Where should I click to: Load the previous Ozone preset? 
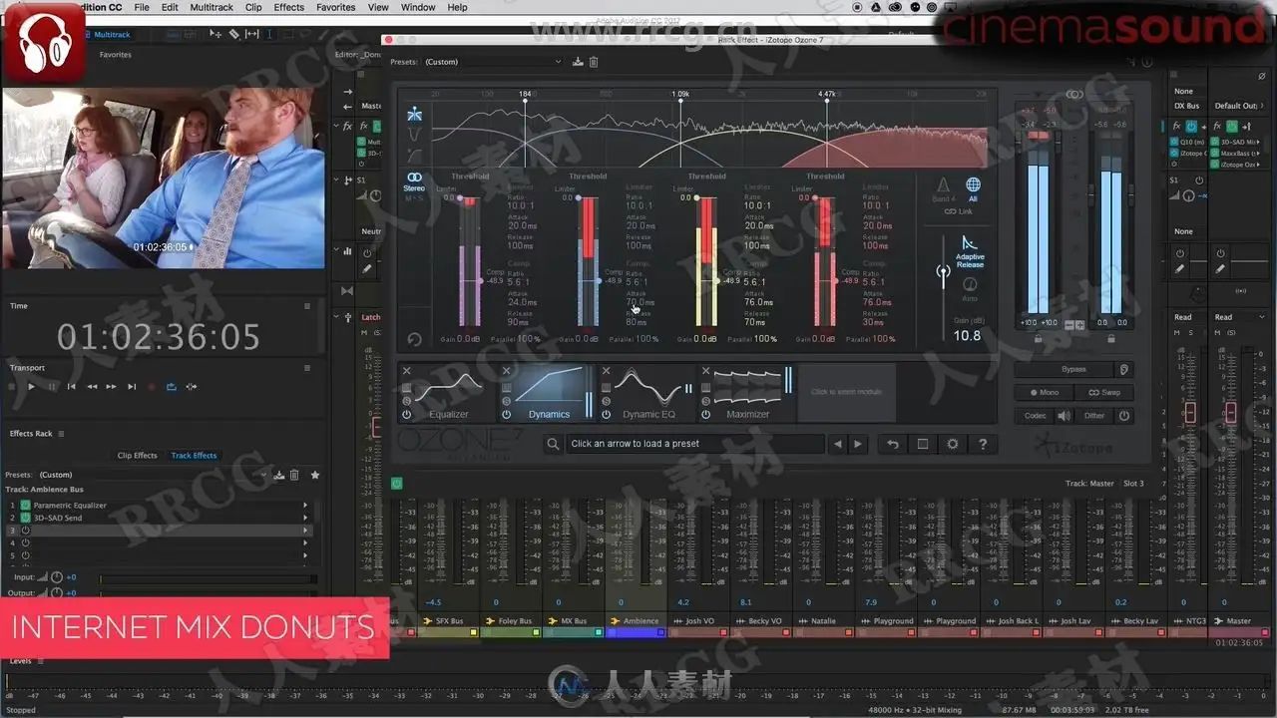click(x=838, y=444)
